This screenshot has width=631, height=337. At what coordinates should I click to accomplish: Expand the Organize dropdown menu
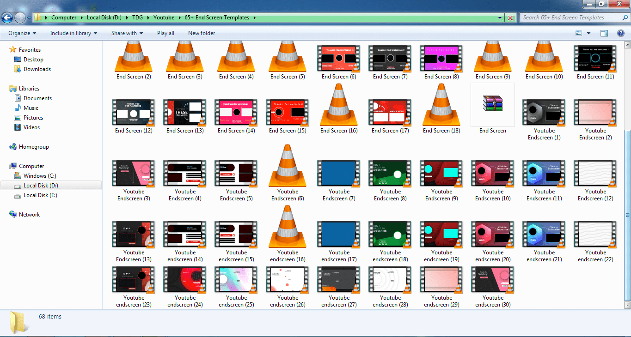[22, 33]
